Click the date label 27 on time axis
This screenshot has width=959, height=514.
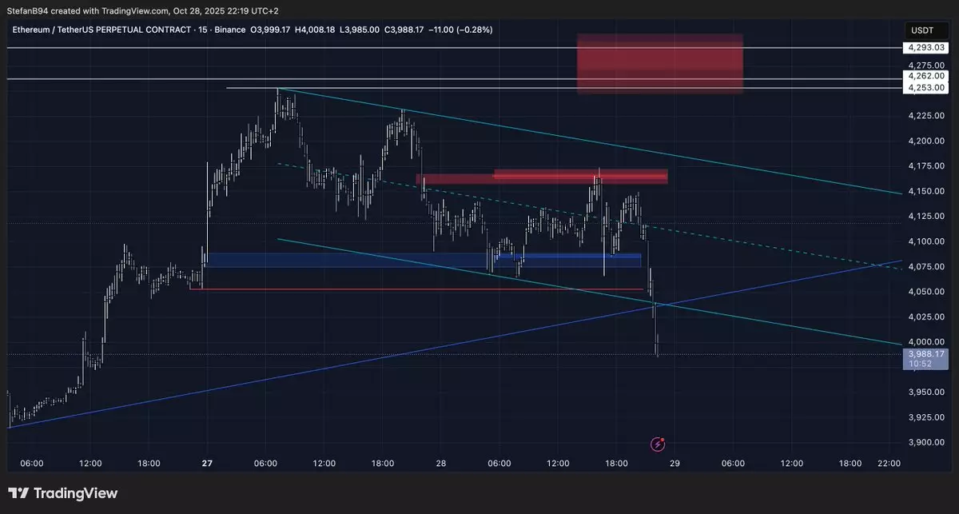coord(207,464)
